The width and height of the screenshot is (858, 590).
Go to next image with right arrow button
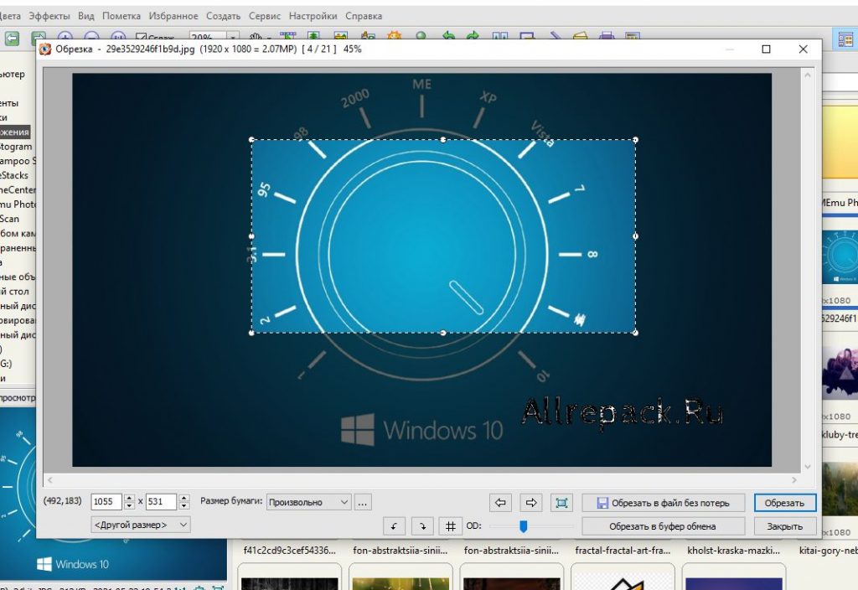click(x=530, y=503)
